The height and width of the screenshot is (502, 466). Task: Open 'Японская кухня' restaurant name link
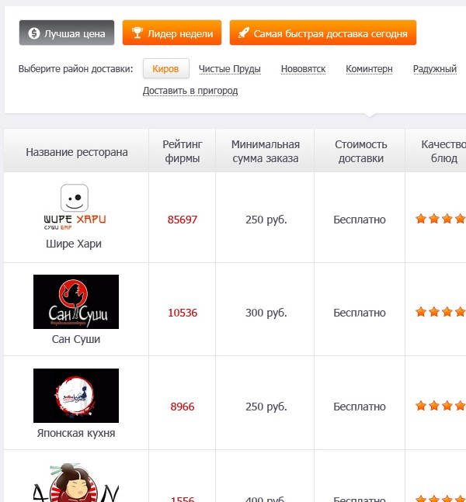(76, 433)
